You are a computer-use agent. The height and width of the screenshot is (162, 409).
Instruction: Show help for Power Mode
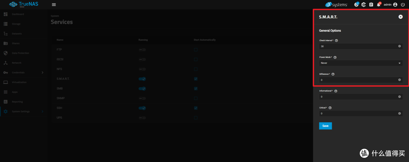(x=335, y=57)
